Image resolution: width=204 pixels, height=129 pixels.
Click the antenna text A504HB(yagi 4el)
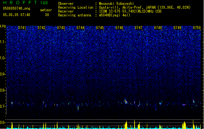(x=114, y=15)
